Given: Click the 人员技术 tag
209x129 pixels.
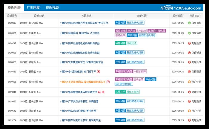Looking at the screenshot, I should click(120, 92).
